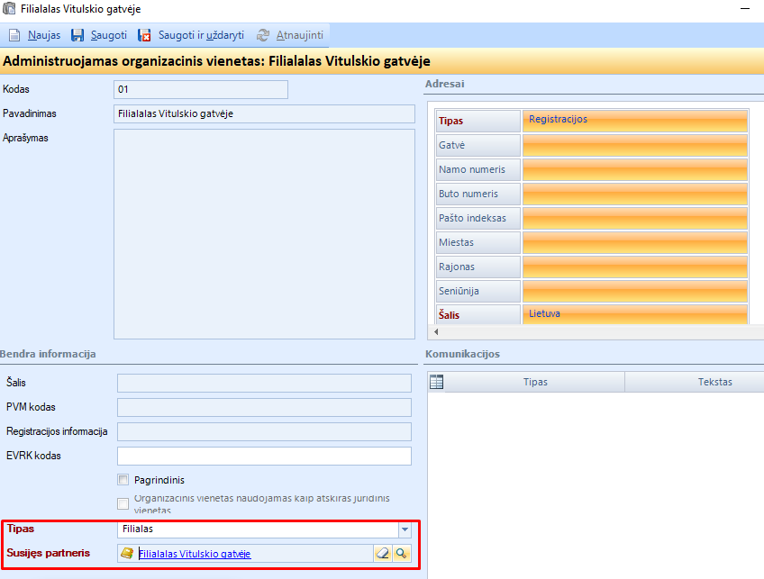This screenshot has height=579, width=764.
Task: Click the Tekstas column header
Action: (x=714, y=382)
